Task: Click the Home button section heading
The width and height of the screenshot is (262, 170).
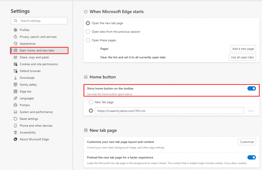Action: click(103, 77)
